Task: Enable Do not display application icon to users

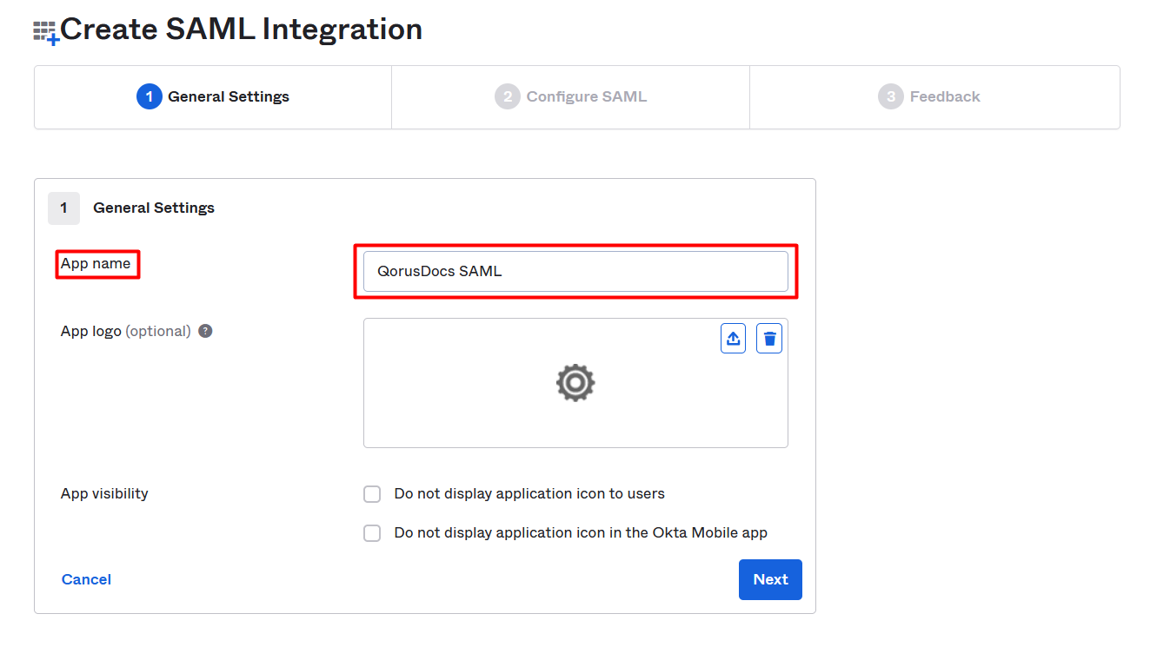Action: pyautogui.click(x=372, y=494)
